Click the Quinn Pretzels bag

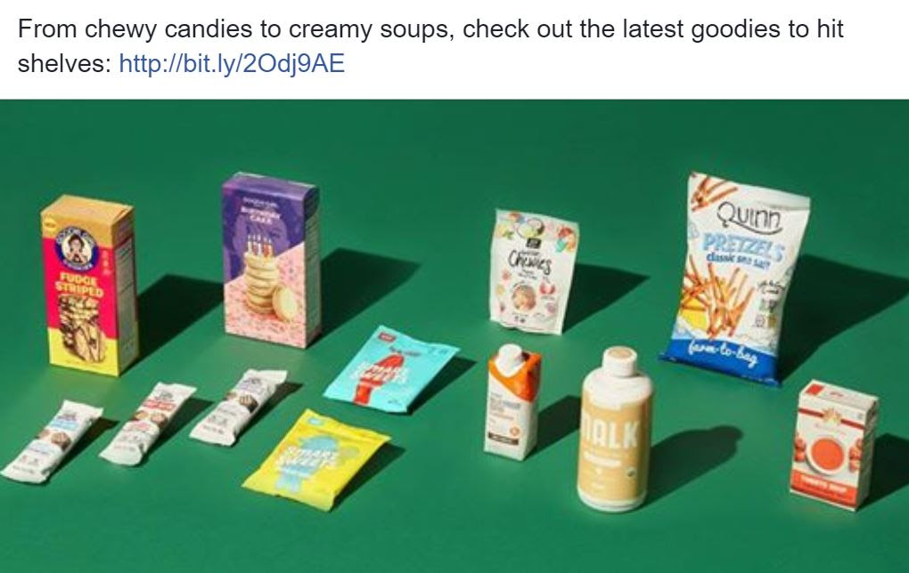click(736, 278)
